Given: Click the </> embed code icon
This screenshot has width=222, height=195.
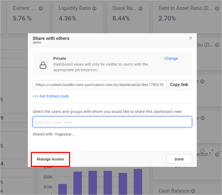Looking at the screenshot, I should point(36,96).
